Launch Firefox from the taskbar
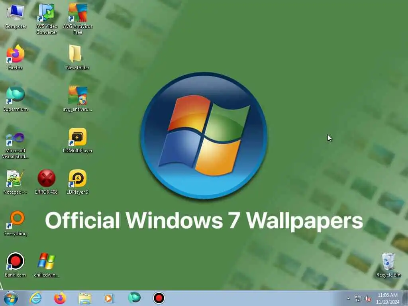Viewport: 408px width, 306px height. [60, 298]
